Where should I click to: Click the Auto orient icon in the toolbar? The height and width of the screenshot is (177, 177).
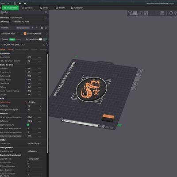pyautogui.click(x=141, y=13)
